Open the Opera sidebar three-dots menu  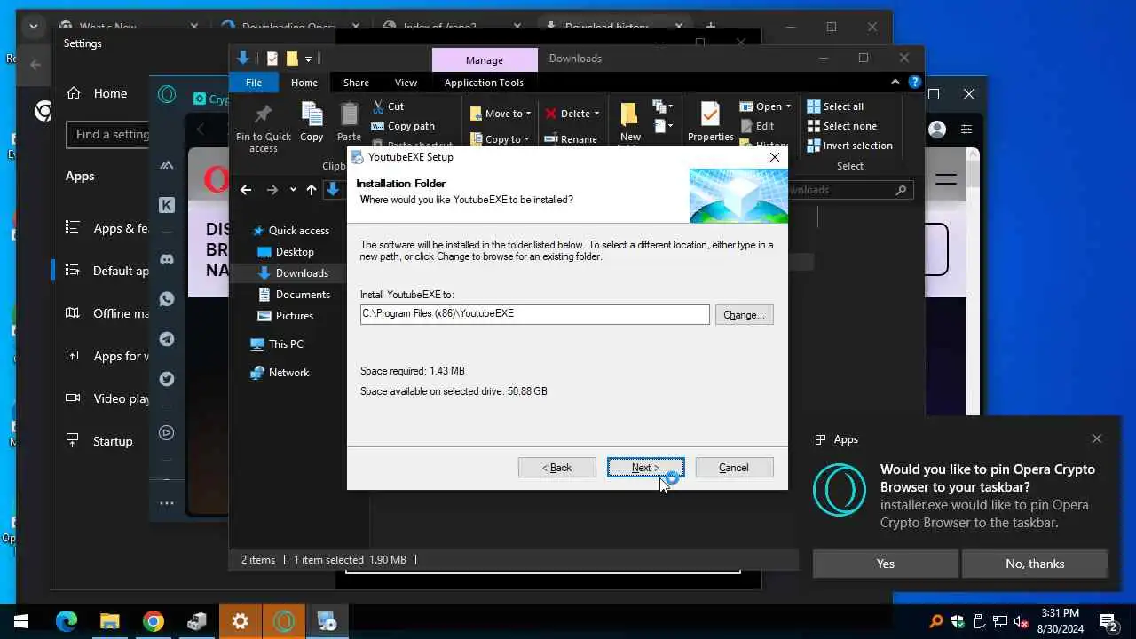click(167, 503)
